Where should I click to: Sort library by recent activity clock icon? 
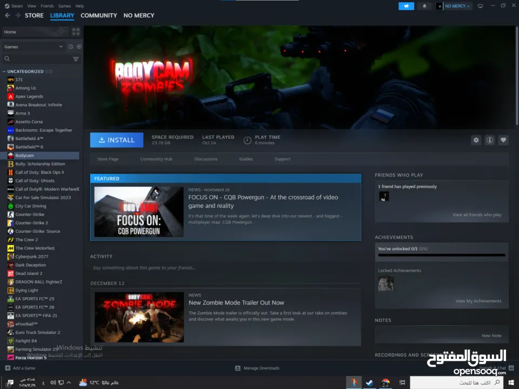pyautogui.click(x=71, y=47)
